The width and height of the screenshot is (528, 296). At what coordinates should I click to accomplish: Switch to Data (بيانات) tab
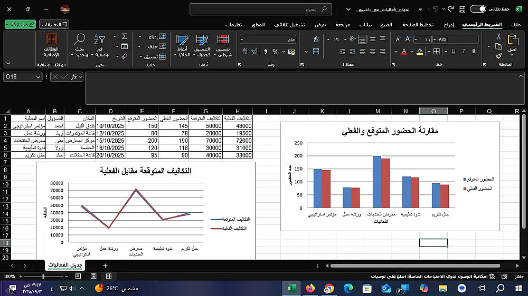point(365,25)
